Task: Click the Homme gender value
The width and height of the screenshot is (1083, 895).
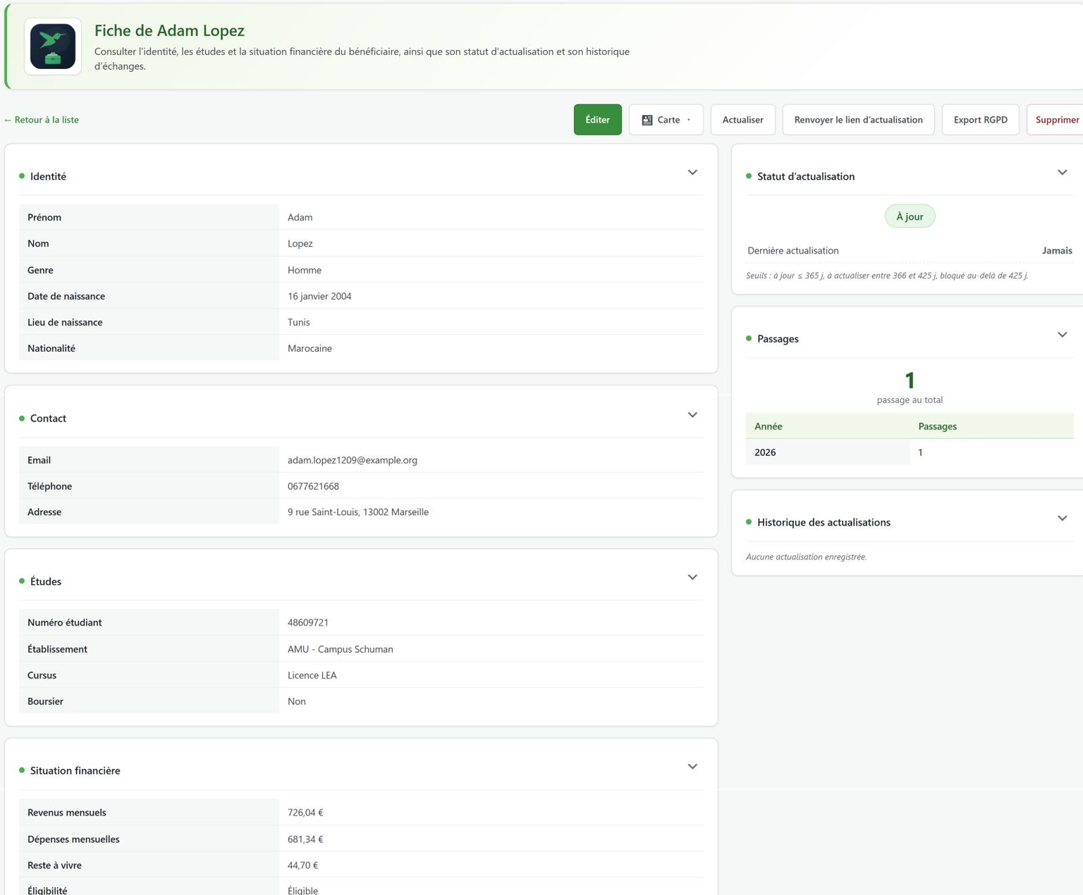Action: click(305, 270)
